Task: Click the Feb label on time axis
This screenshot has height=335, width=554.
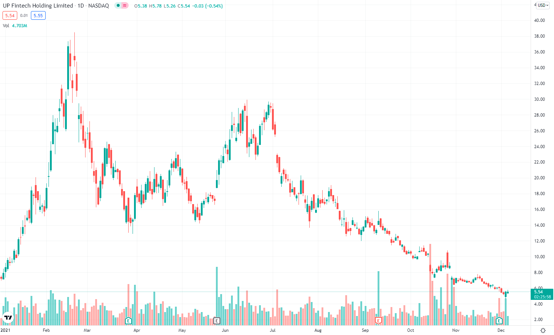Action: (46, 330)
